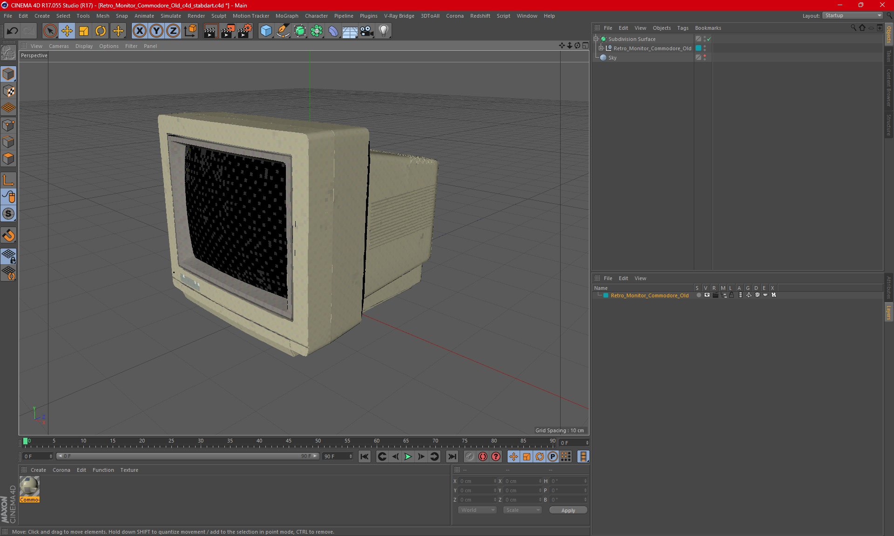This screenshot has height=536, width=894.
Task: Click Retro_Monitor_Commodore_Old layer color swatch in Objects
Action: coord(698,48)
